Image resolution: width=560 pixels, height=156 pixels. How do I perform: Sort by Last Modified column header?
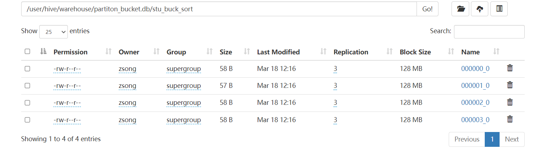click(278, 52)
